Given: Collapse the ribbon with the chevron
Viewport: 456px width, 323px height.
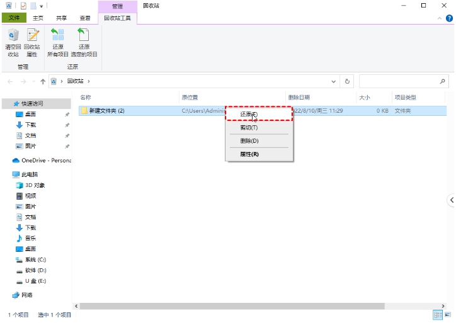Looking at the screenshot, I should (440, 18).
